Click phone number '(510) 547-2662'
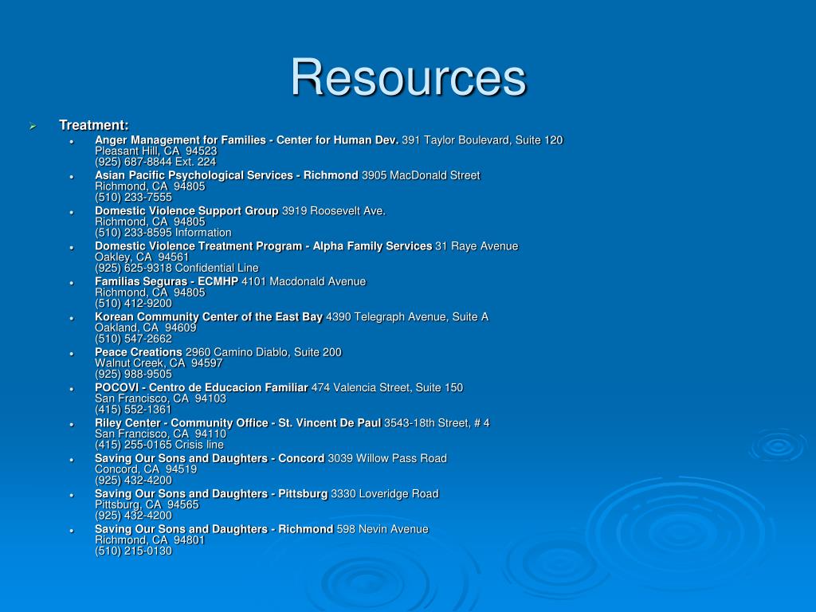 (133, 339)
